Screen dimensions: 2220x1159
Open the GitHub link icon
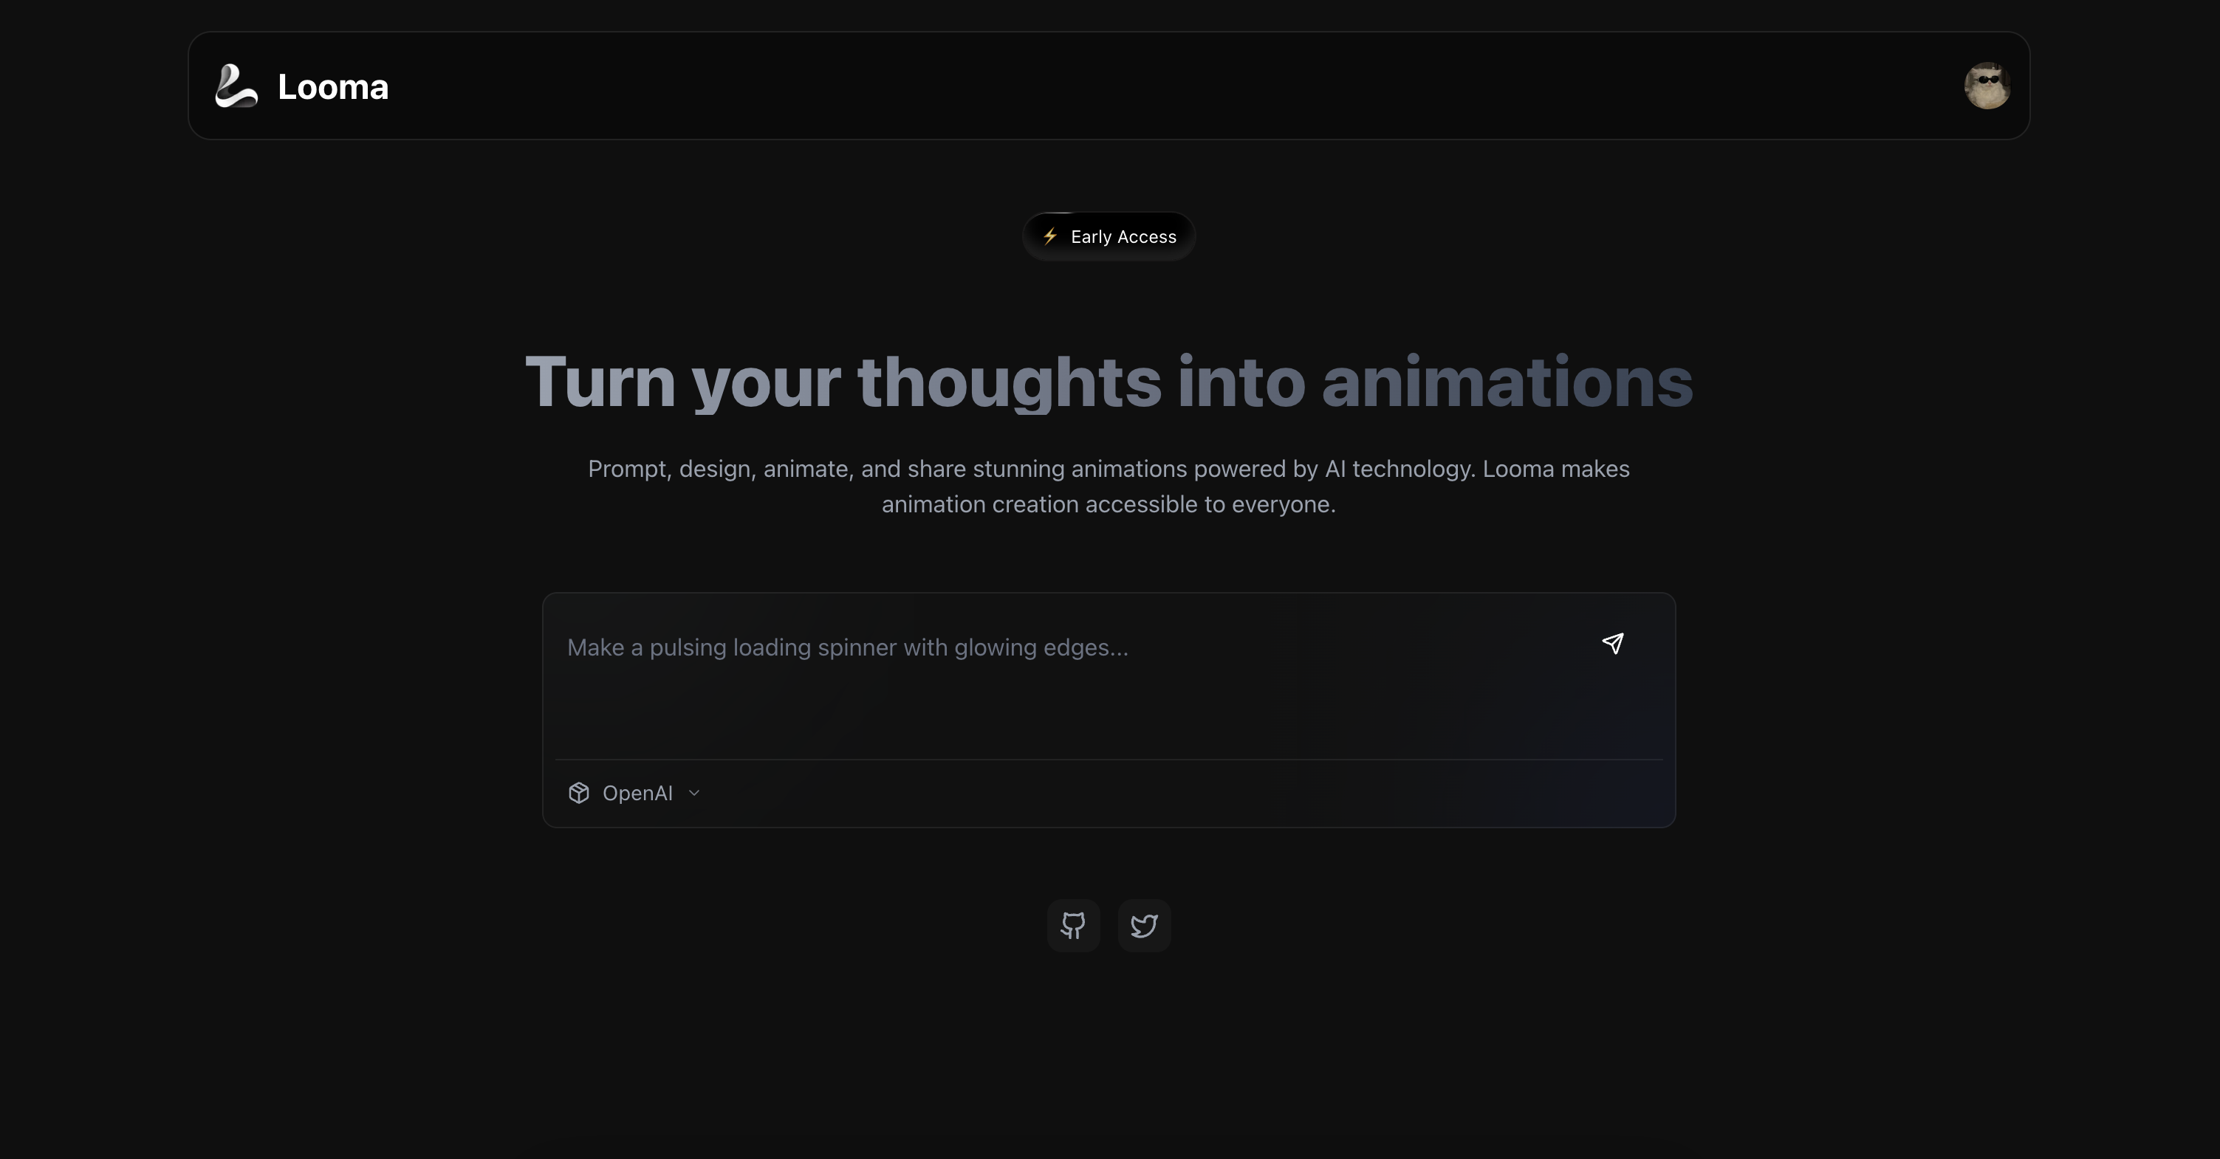coord(1073,926)
